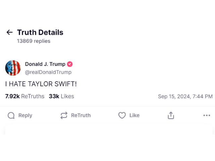The height and width of the screenshot is (161, 215).
Task: Click the Reply text label
Action: pos(25,115)
